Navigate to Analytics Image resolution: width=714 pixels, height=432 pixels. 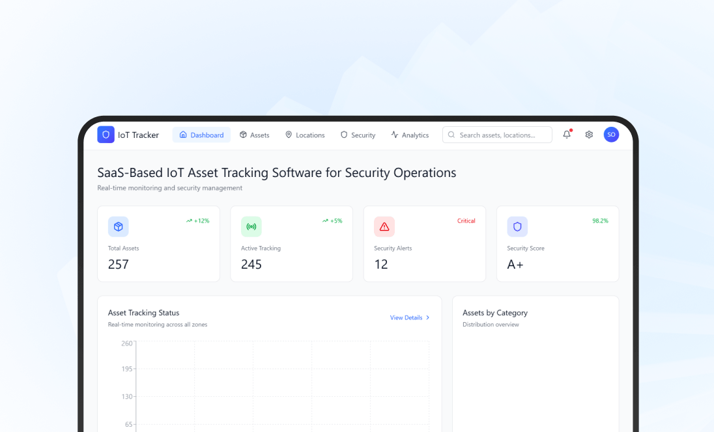tap(410, 135)
